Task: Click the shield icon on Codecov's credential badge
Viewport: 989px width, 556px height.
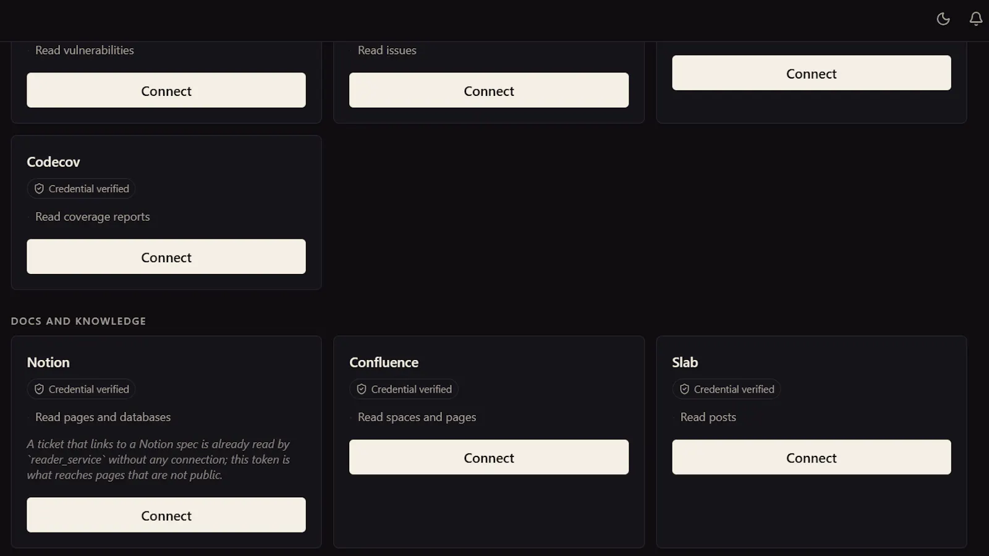Action: (39, 189)
